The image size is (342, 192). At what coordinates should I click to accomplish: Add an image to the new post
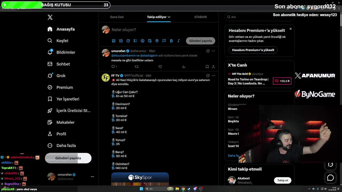point(114,41)
